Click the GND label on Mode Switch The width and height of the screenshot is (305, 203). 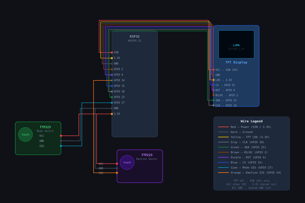tap(42, 141)
